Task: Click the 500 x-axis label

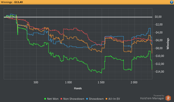Action: [36, 82]
